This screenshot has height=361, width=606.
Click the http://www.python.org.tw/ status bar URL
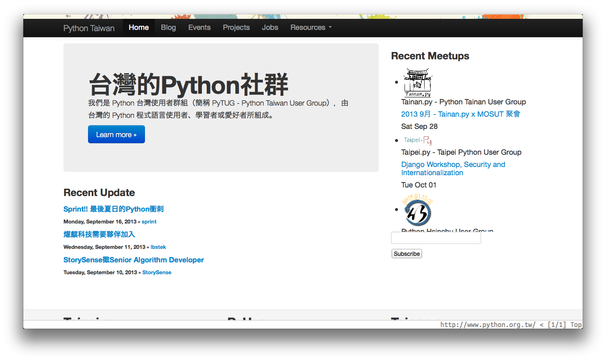pos(488,325)
